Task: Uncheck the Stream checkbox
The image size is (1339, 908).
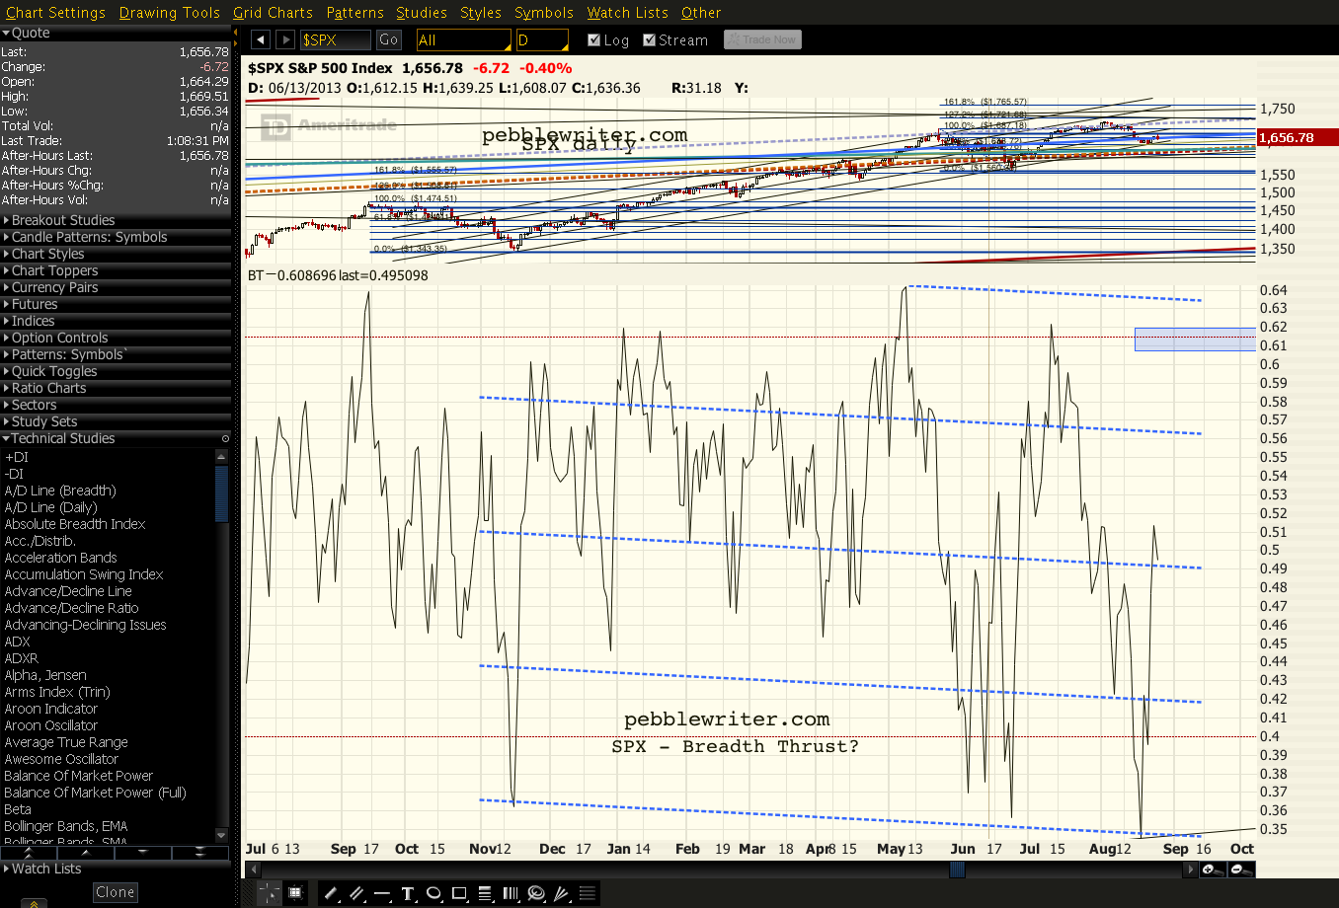Action: (x=648, y=40)
